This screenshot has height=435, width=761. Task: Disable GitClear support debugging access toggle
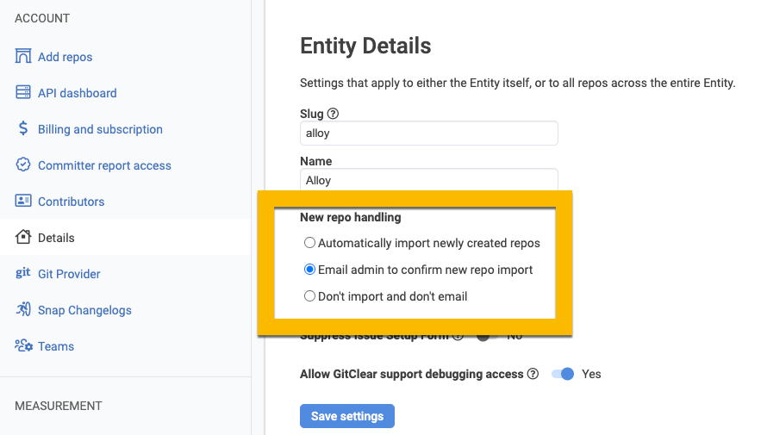click(x=563, y=374)
